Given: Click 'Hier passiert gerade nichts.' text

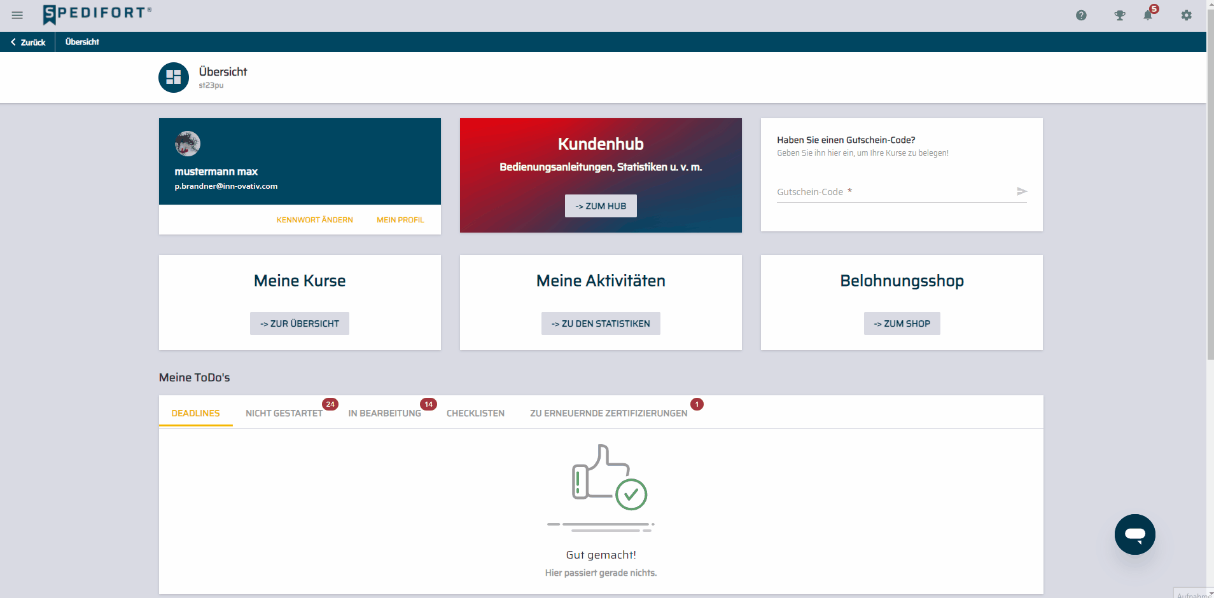Looking at the screenshot, I should 601,573.
